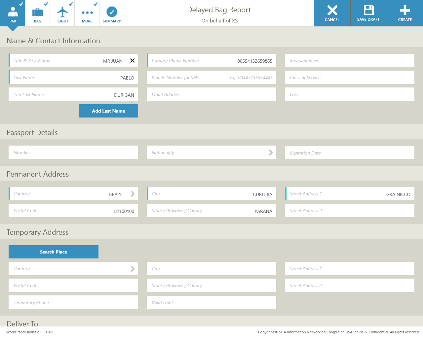
Task: Focus the Passport Number field
Action: [73, 152]
